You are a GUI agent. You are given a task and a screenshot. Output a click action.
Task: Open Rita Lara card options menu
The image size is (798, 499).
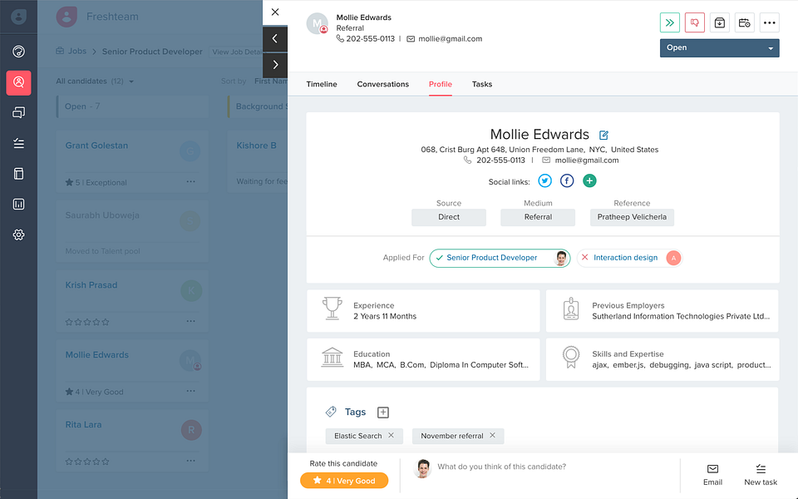click(191, 461)
